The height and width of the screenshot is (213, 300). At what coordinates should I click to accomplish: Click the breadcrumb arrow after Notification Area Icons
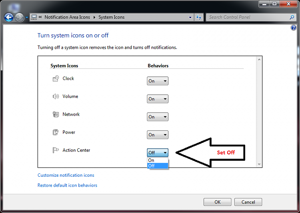tap(94, 18)
